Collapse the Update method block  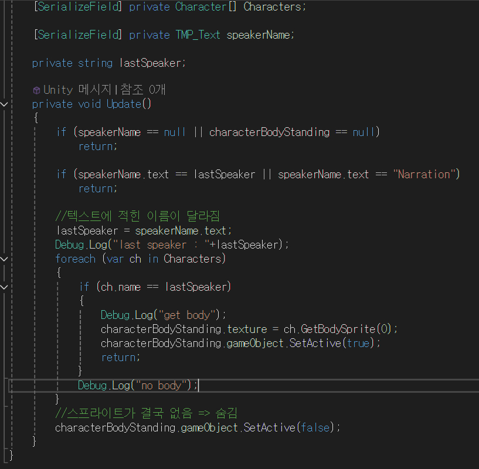(5, 104)
